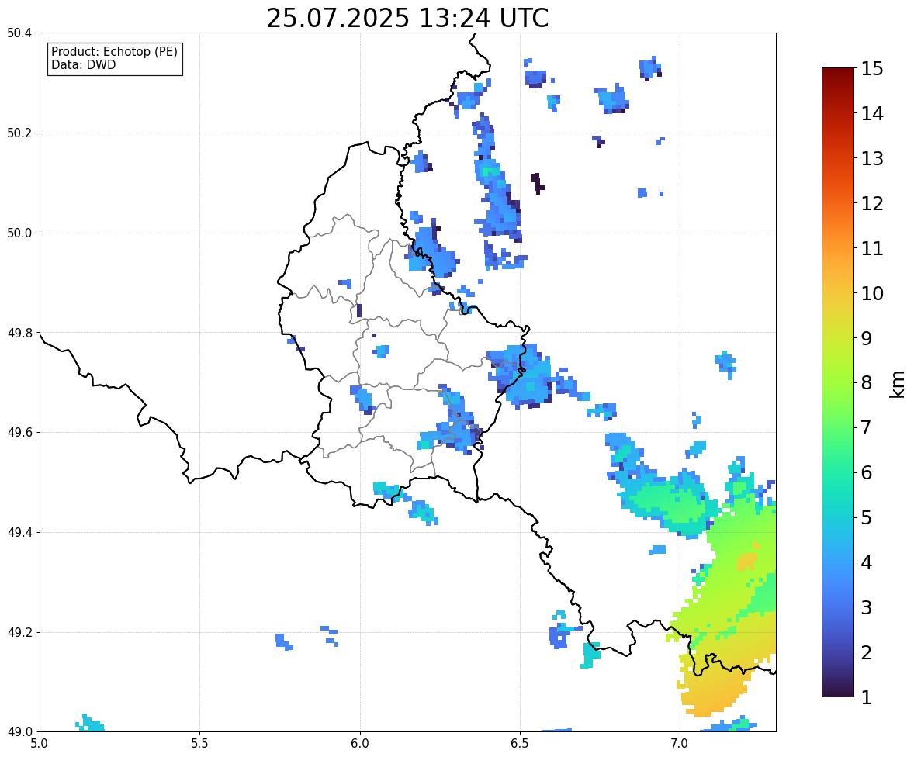Click colorbar tick label 2

pyautogui.click(x=867, y=652)
